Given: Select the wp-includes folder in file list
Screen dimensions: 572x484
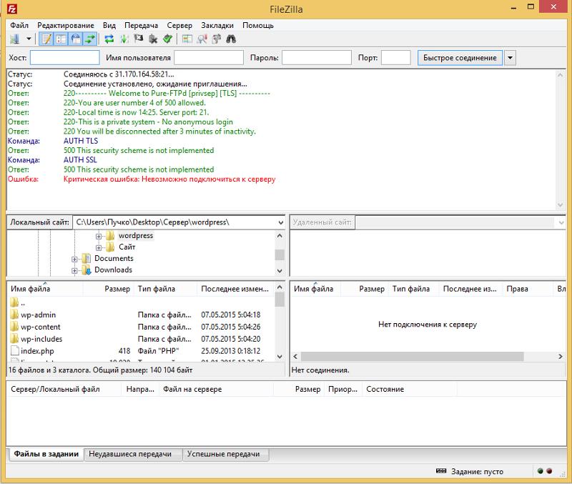Looking at the screenshot, I should point(41,339).
